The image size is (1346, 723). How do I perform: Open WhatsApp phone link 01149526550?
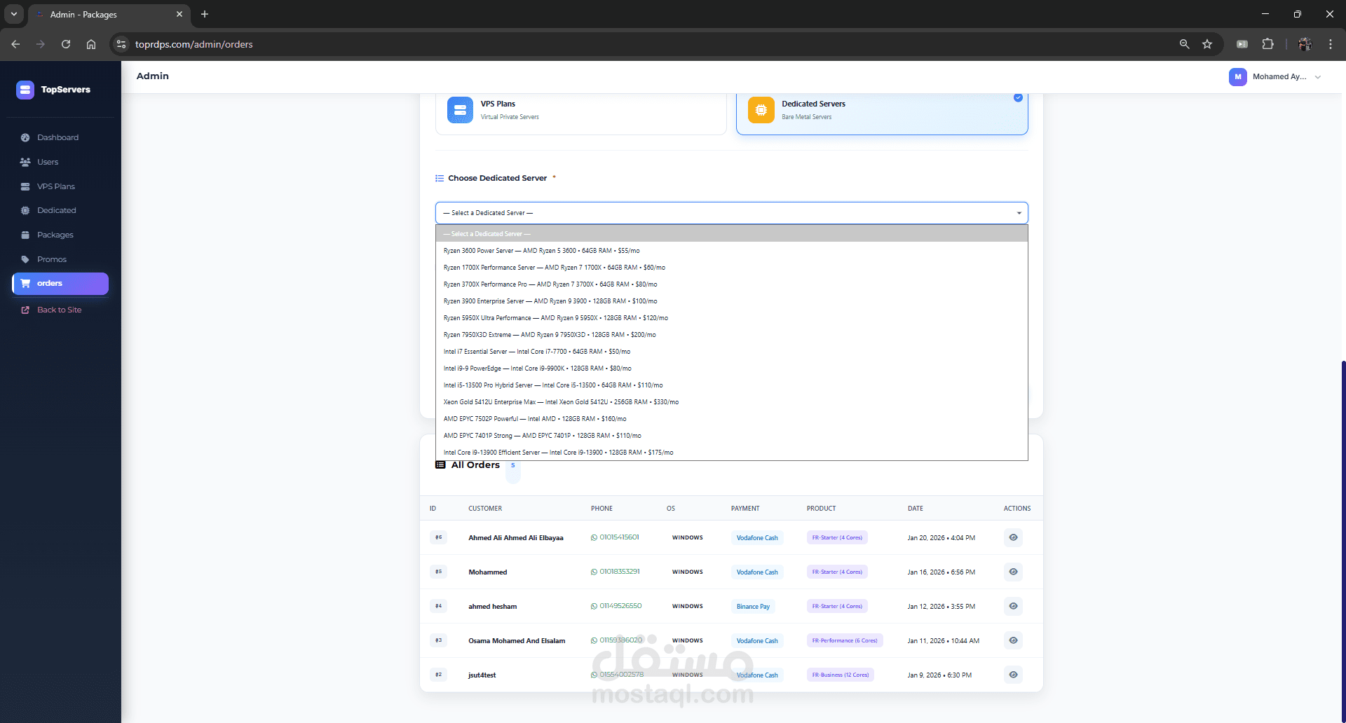(616, 606)
